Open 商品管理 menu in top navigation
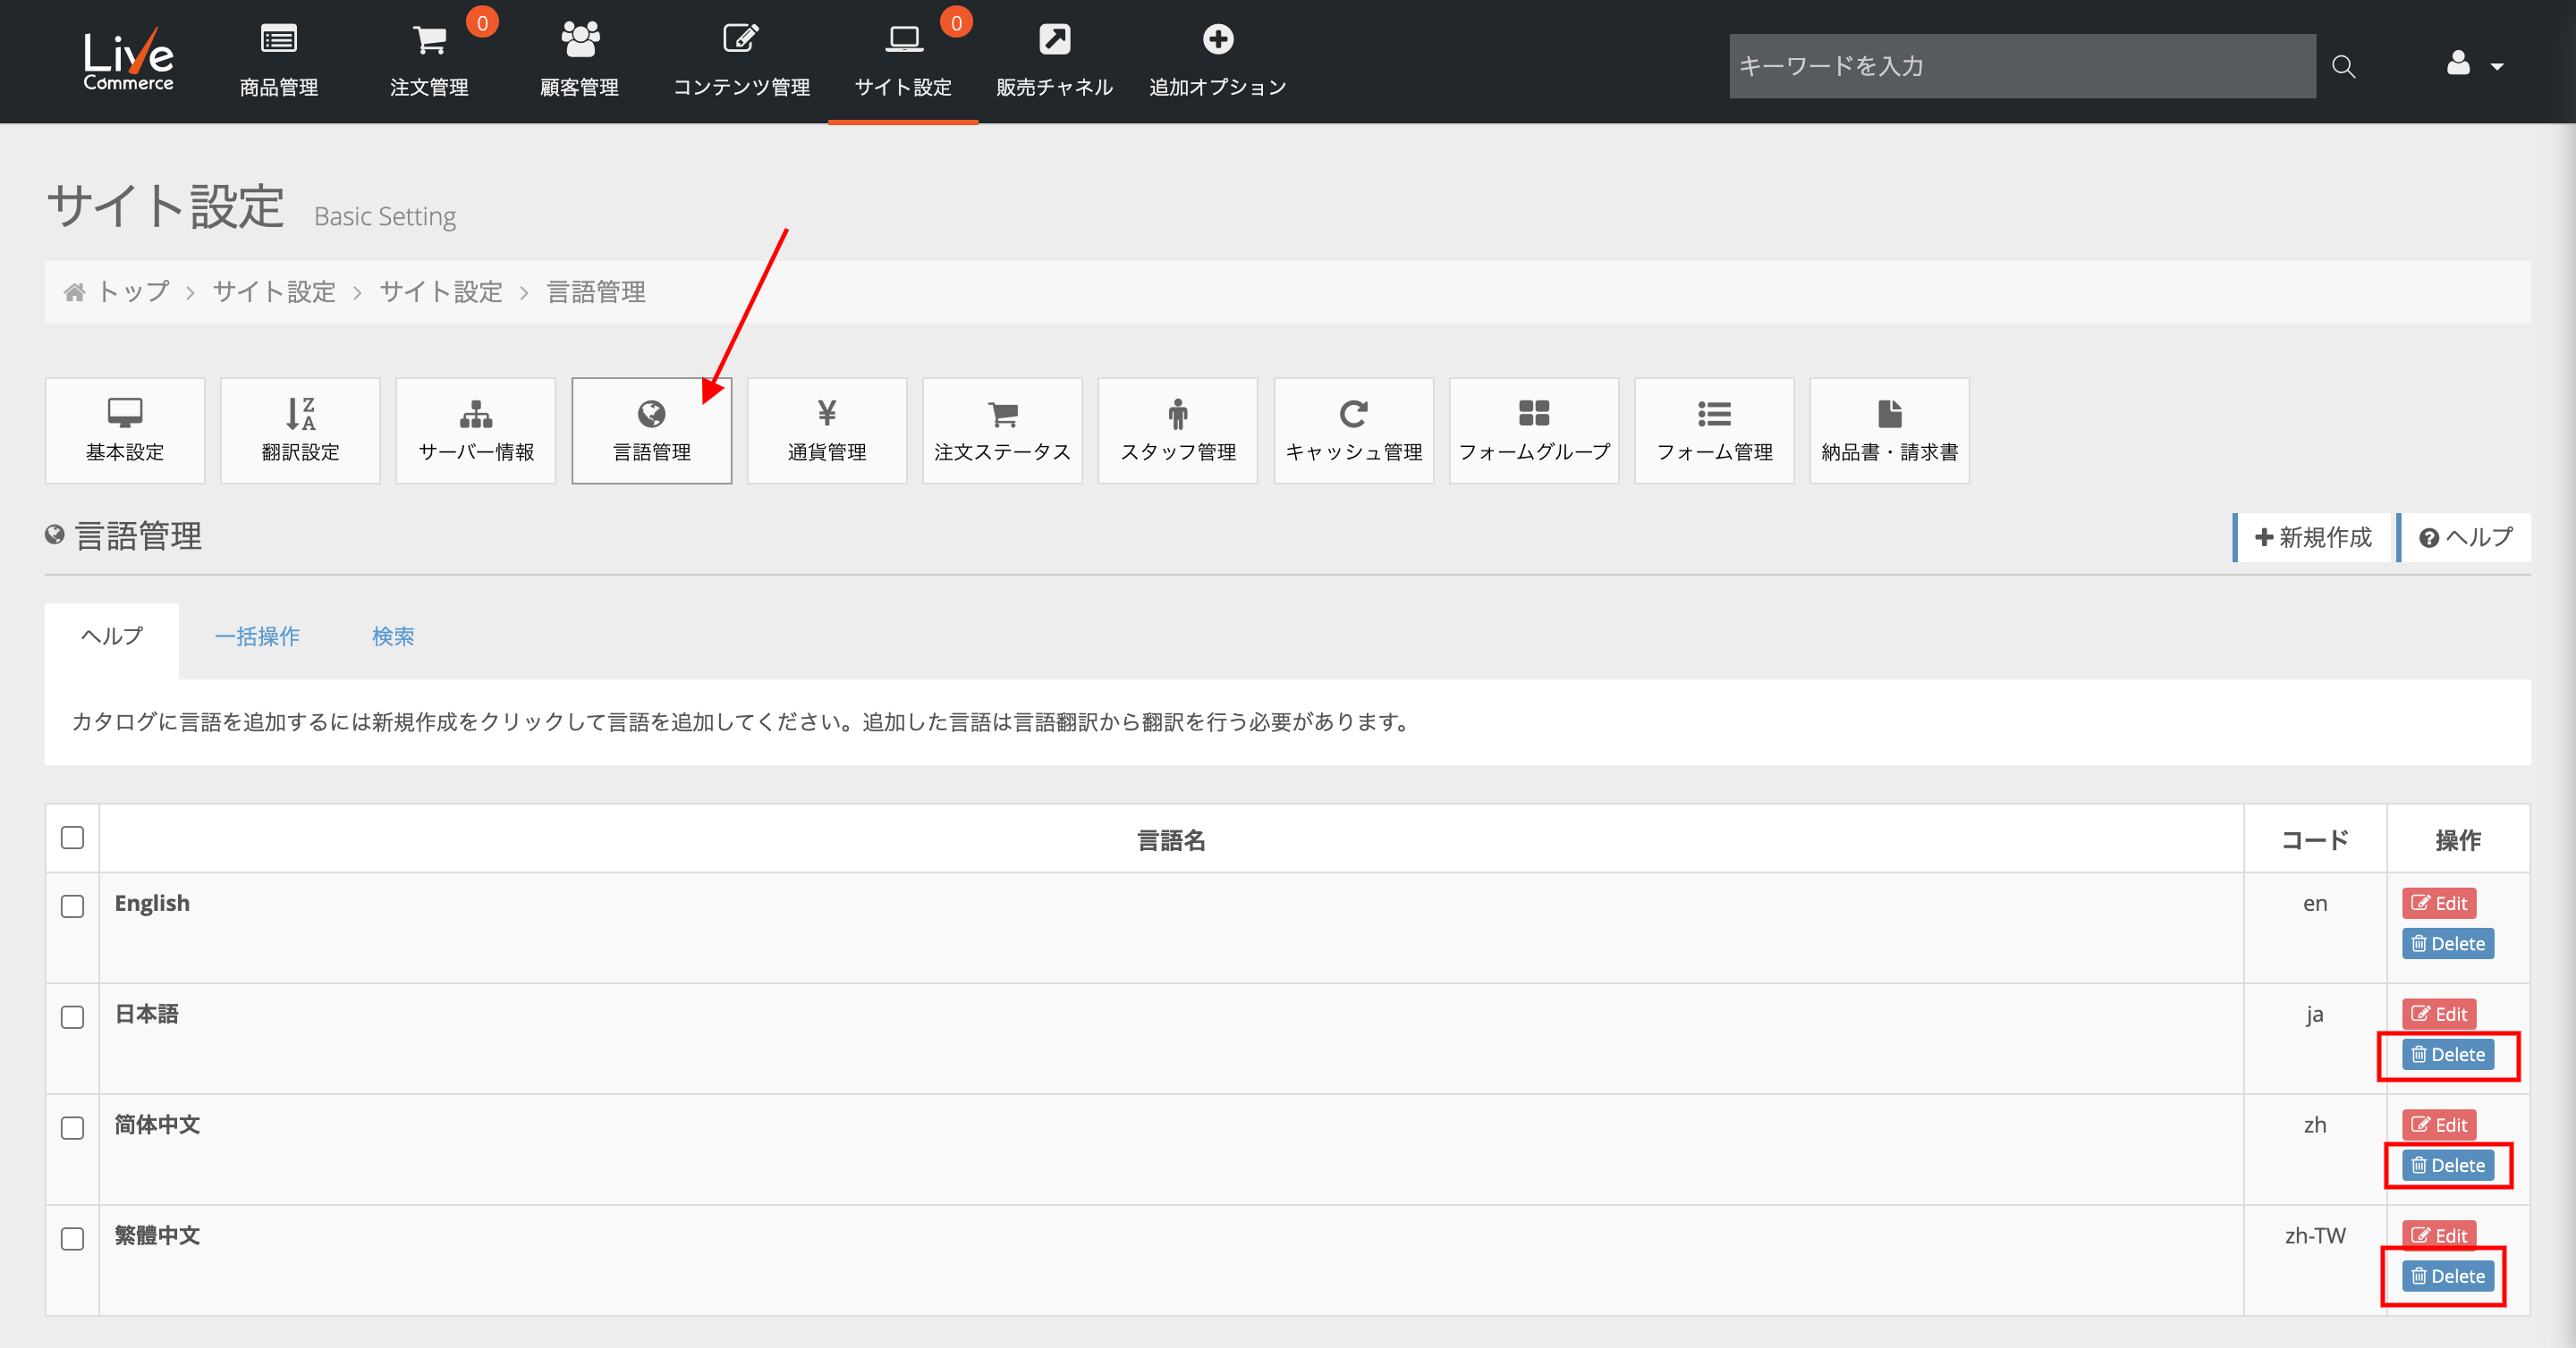2576x1348 pixels. (x=279, y=60)
